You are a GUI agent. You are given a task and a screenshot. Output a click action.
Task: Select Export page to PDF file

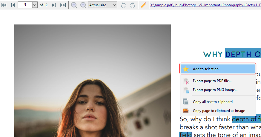pyautogui.click(x=212, y=81)
